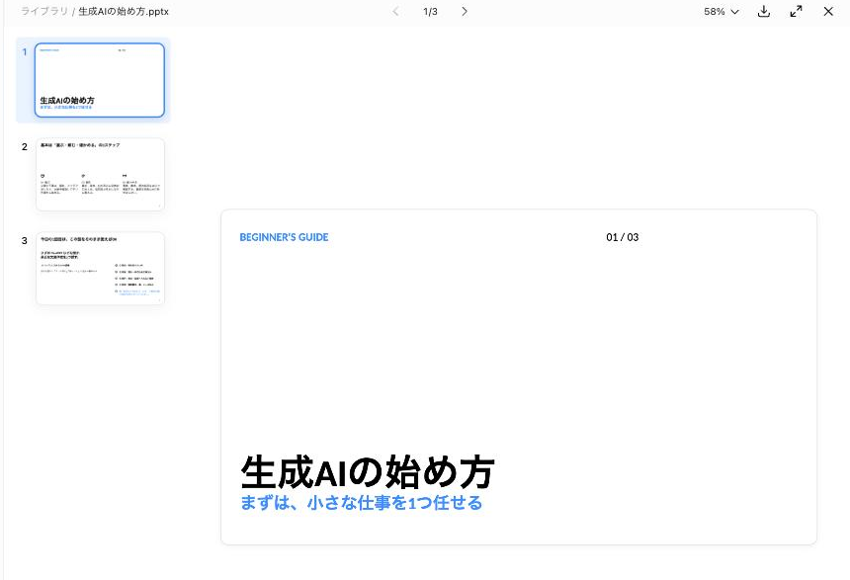Click the 1/3 page indicator

pyautogui.click(x=430, y=12)
